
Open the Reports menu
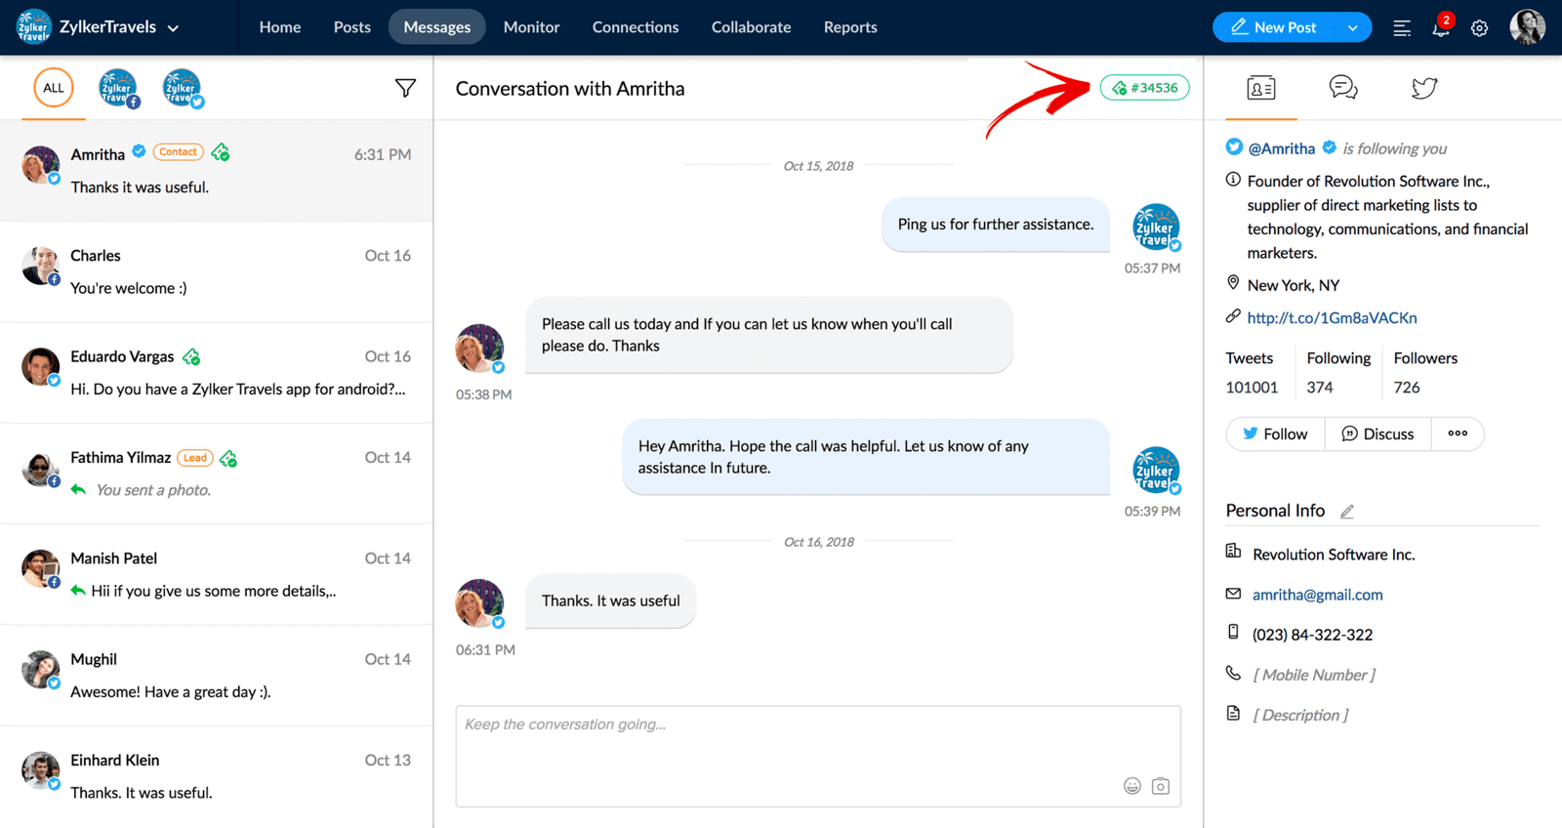pos(850,27)
